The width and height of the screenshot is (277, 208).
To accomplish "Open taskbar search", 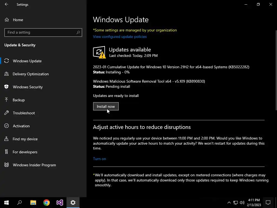I will point(19,203).
